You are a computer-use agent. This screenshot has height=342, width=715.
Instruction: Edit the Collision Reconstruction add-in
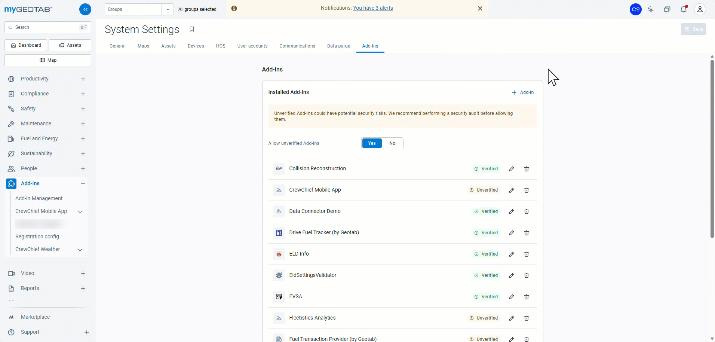[511, 169]
